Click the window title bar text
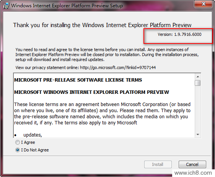The width and height of the screenshot is (215, 177). point(67,6)
